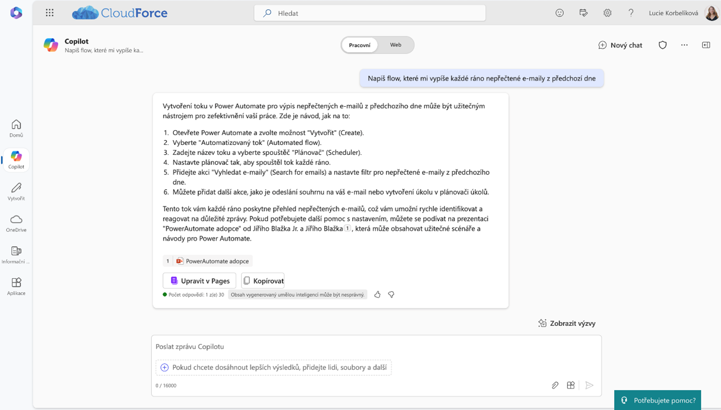Click the chat title Copilot

point(76,41)
